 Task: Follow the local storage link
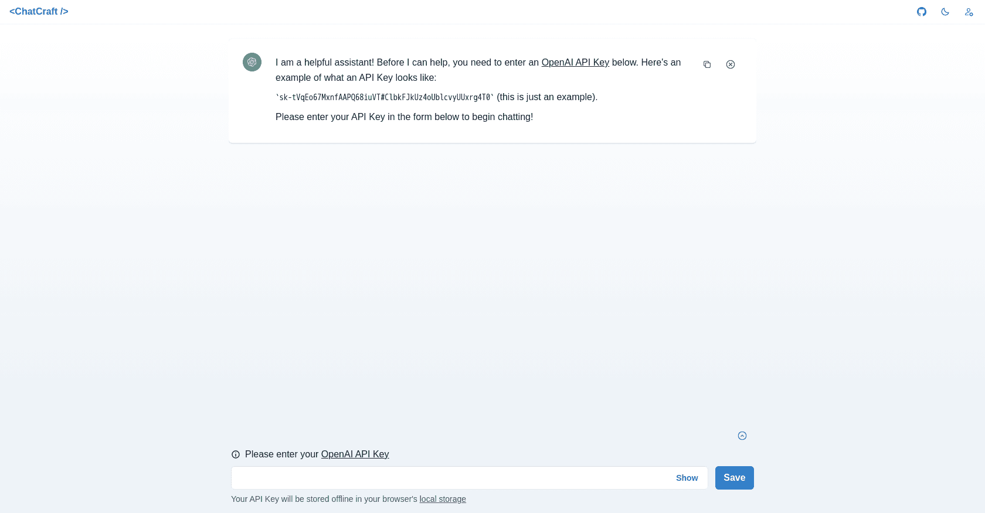(x=443, y=499)
